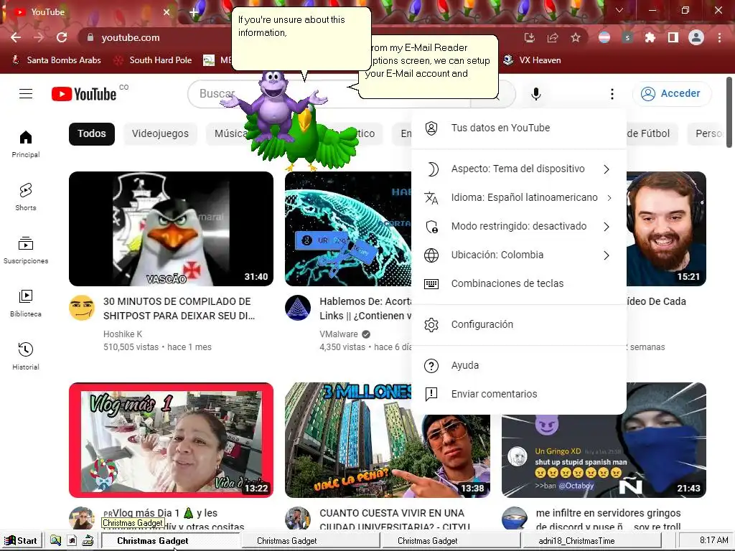The width and height of the screenshot is (735, 551).
Task: Open the VX Heaven bookmark
Action: tap(532, 60)
